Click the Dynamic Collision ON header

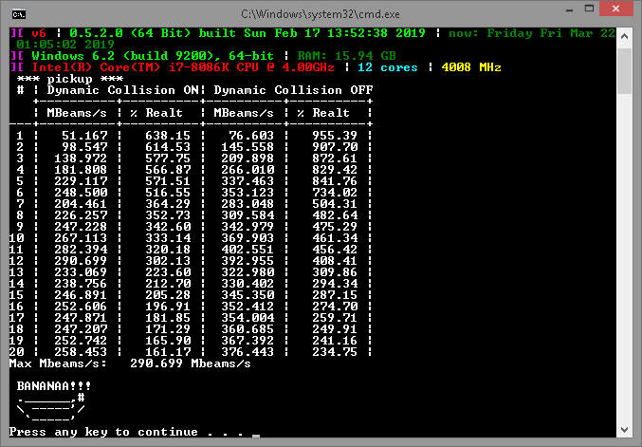122,90
